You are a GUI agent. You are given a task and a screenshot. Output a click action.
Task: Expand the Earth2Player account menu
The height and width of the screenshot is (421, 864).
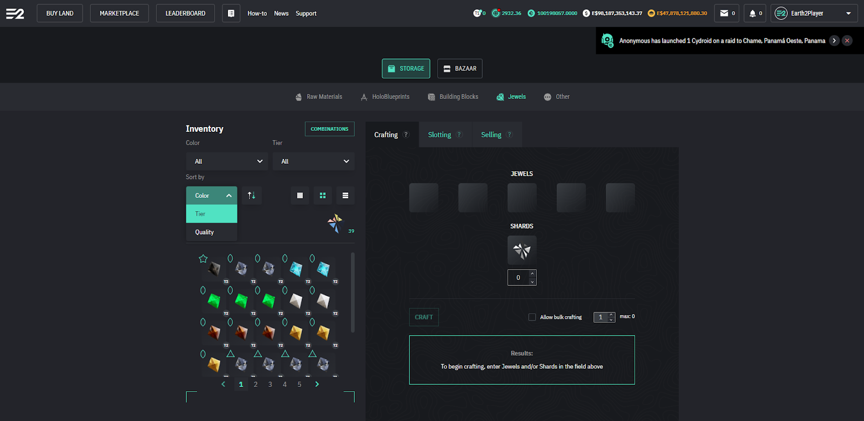tap(814, 14)
